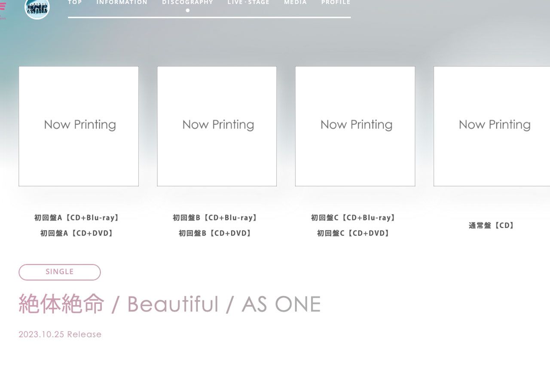Open the second Now Printing cover thumbnail
550x367 pixels.
pyautogui.click(x=217, y=126)
